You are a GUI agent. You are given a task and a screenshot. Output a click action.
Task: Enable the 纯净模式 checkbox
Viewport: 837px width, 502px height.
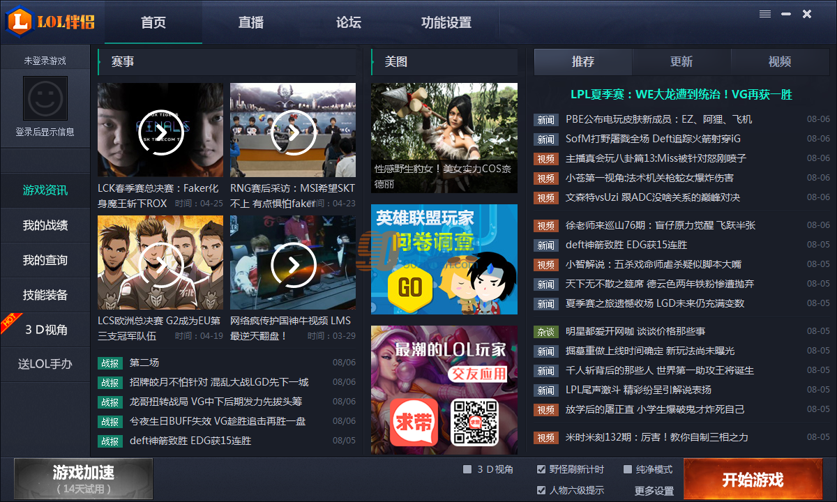click(628, 469)
